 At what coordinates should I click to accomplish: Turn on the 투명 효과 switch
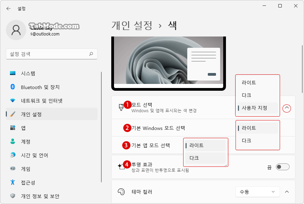point(283,167)
